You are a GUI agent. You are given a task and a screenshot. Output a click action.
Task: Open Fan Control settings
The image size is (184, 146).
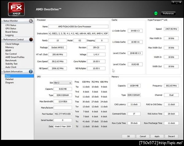[x=11, y=54]
